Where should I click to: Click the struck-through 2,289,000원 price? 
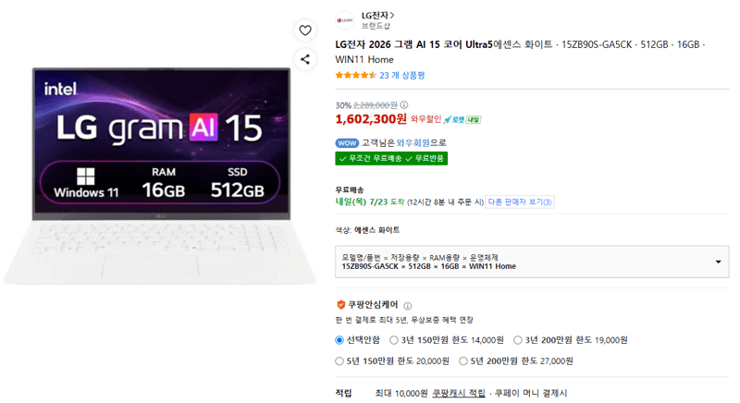(x=376, y=105)
